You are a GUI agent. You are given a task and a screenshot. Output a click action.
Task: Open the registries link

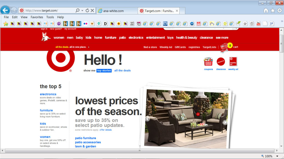coord(194,47)
